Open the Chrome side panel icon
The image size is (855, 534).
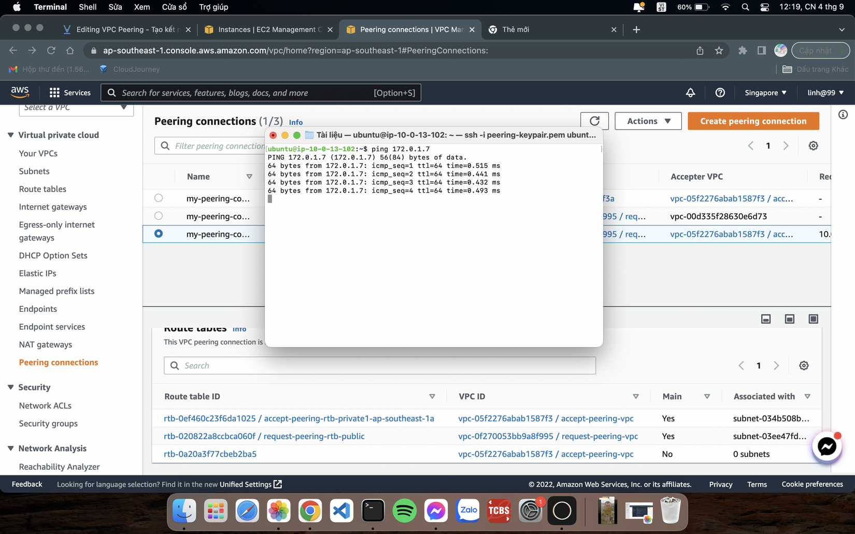pyautogui.click(x=761, y=50)
